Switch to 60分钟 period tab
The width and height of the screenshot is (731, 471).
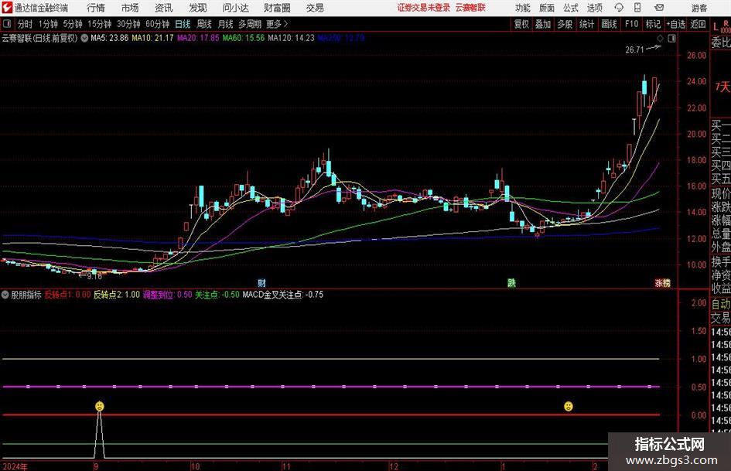[158, 24]
